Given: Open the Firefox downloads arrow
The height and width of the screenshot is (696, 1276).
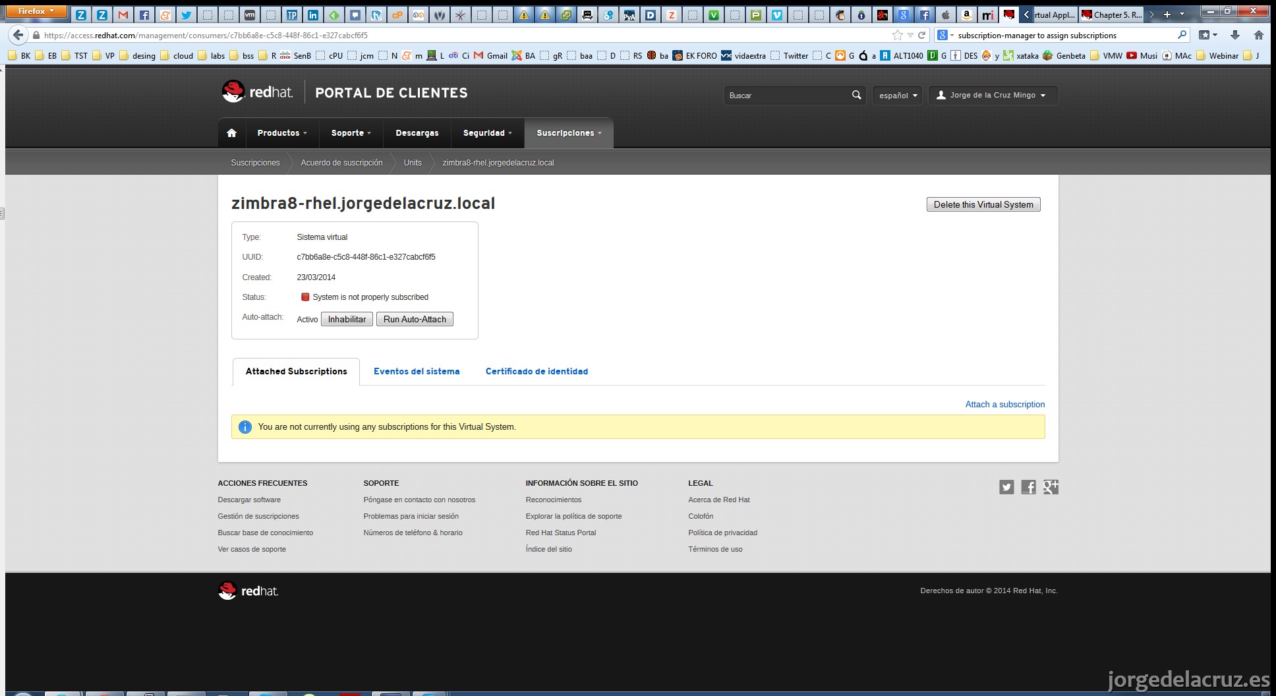Looking at the screenshot, I should 1235,35.
